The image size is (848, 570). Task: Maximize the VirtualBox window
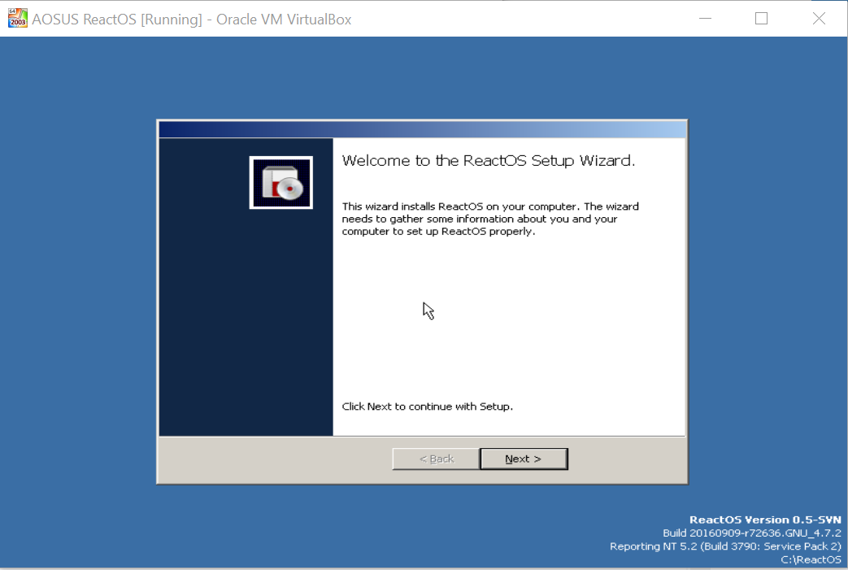pos(761,19)
